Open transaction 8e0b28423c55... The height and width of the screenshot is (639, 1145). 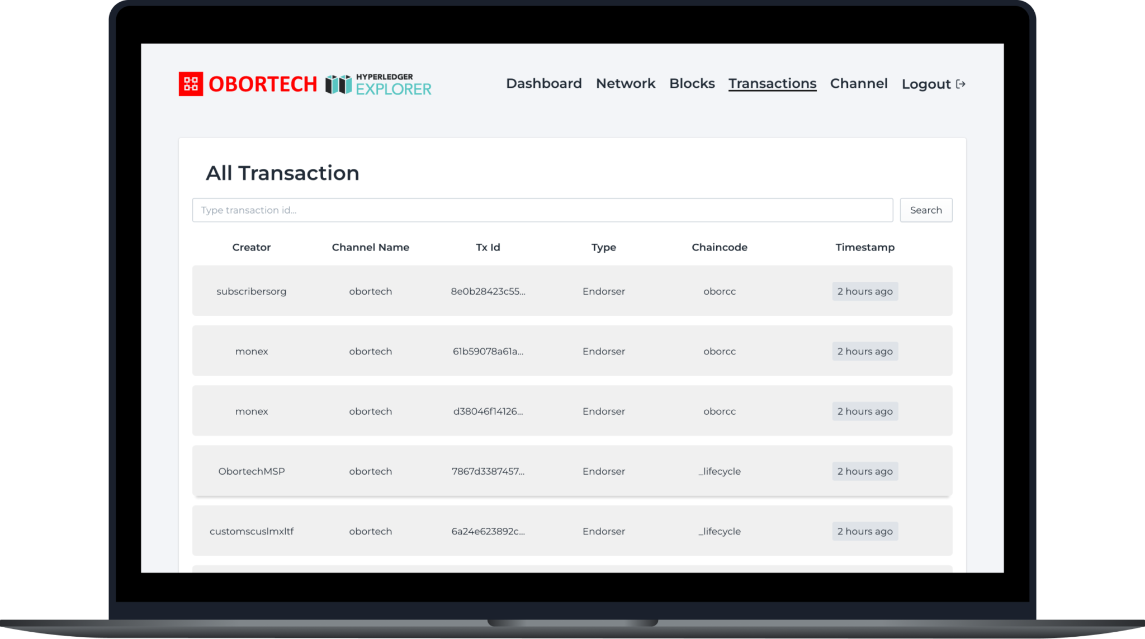(x=488, y=291)
